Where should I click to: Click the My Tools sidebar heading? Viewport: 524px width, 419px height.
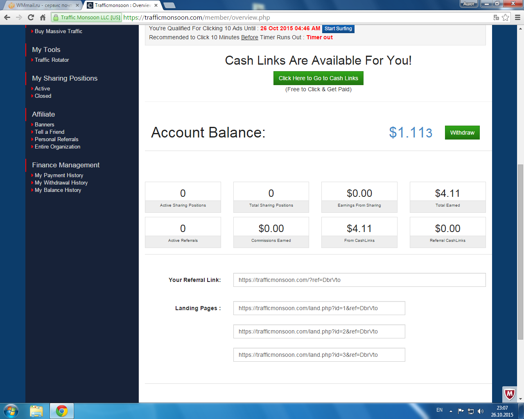pyautogui.click(x=46, y=50)
